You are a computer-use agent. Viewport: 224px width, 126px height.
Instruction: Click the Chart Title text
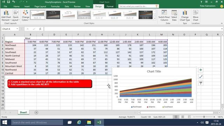(x=154, y=71)
